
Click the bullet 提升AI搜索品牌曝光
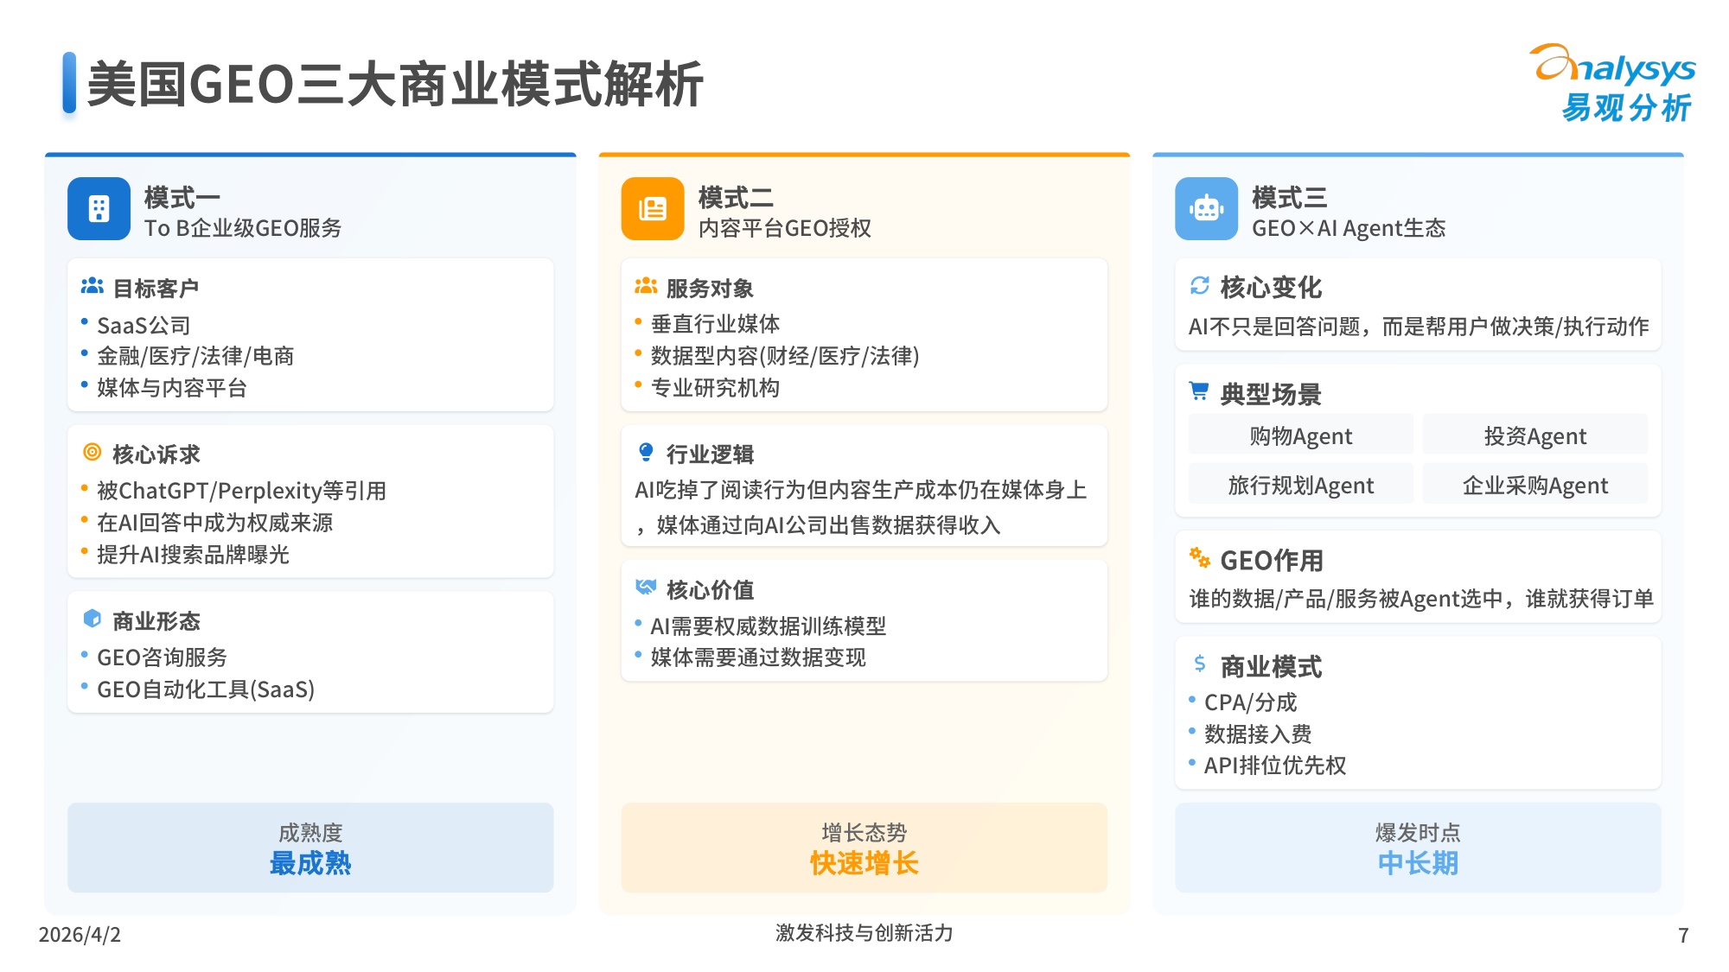coord(193,555)
